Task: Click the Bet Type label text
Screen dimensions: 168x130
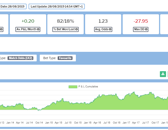Action: [49, 58]
